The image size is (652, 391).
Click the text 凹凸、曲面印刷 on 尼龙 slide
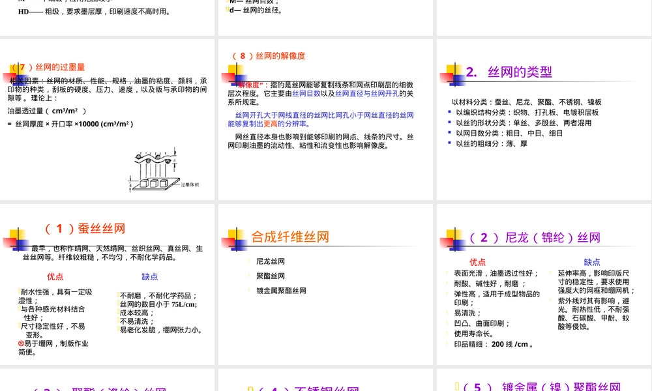tap(482, 323)
